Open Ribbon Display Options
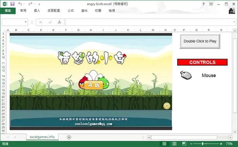Viewport: 238px width, 147px height. point(211,4)
